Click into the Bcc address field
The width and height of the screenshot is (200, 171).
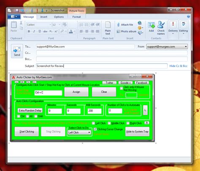coord(112,59)
